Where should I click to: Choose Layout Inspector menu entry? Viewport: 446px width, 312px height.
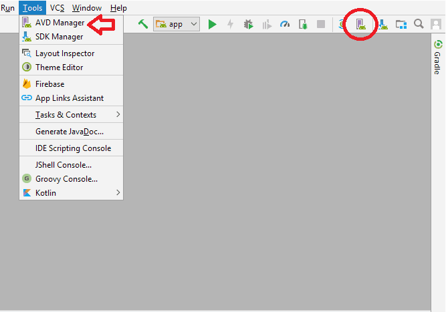coord(71,53)
